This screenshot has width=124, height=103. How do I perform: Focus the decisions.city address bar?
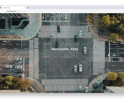(65, 11)
